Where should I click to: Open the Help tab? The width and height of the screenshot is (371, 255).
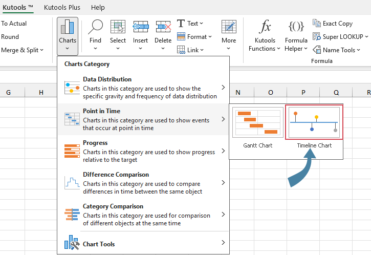point(98,8)
